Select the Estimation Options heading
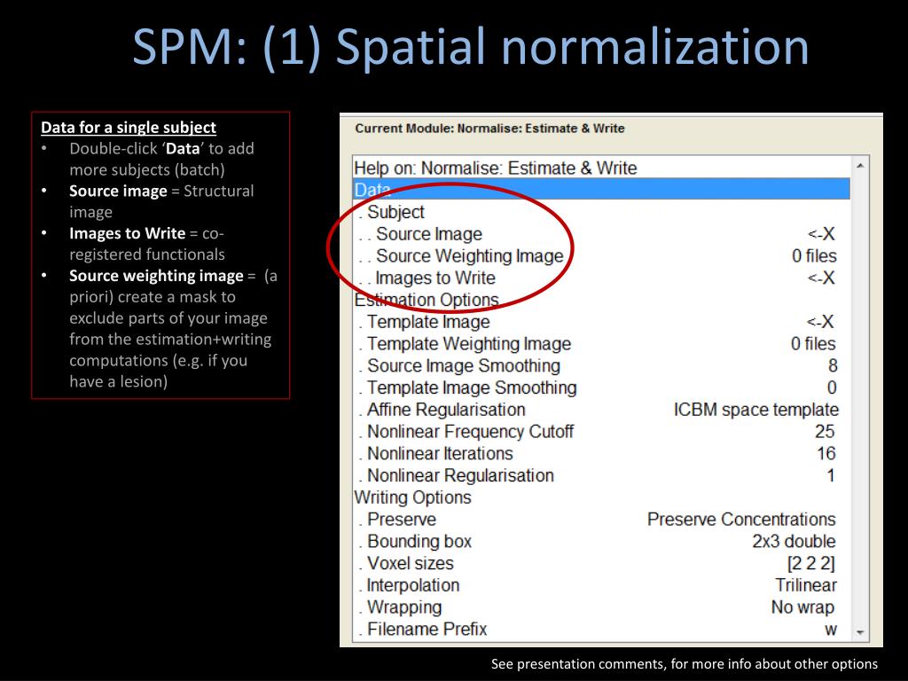The image size is (908, 681). pos(601,300)
